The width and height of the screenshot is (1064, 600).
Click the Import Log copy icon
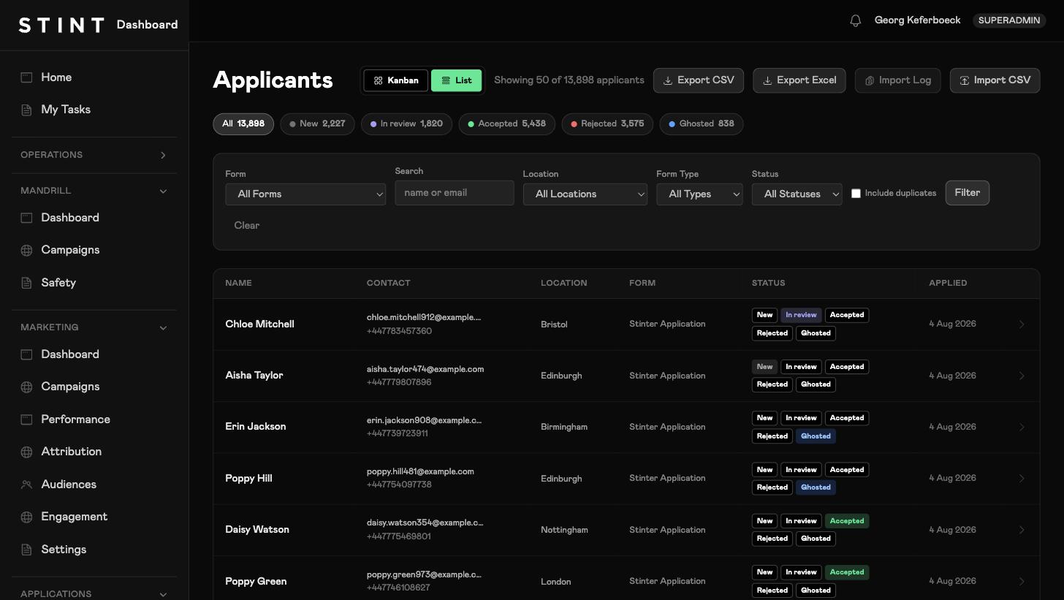coord(869,80)
